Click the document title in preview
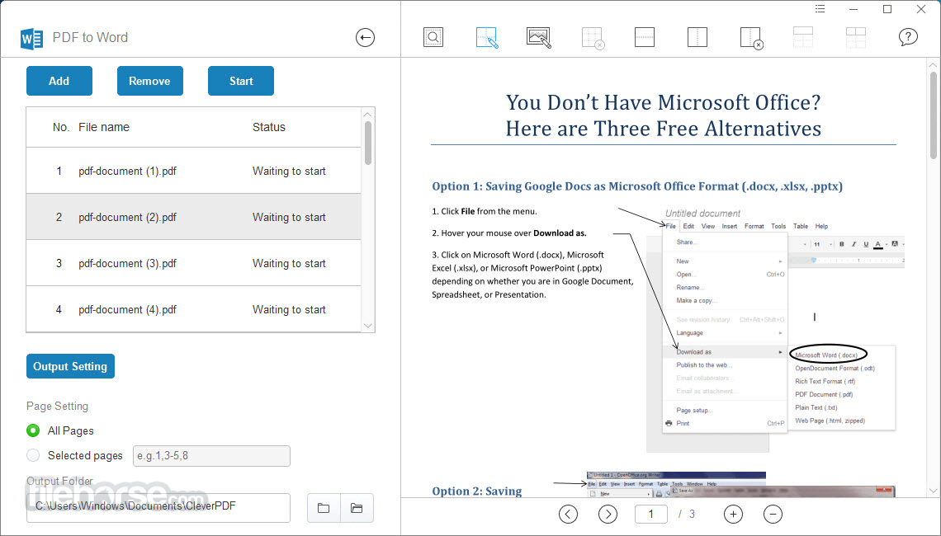Screen dimensions: 941x536 coord(663,115)
